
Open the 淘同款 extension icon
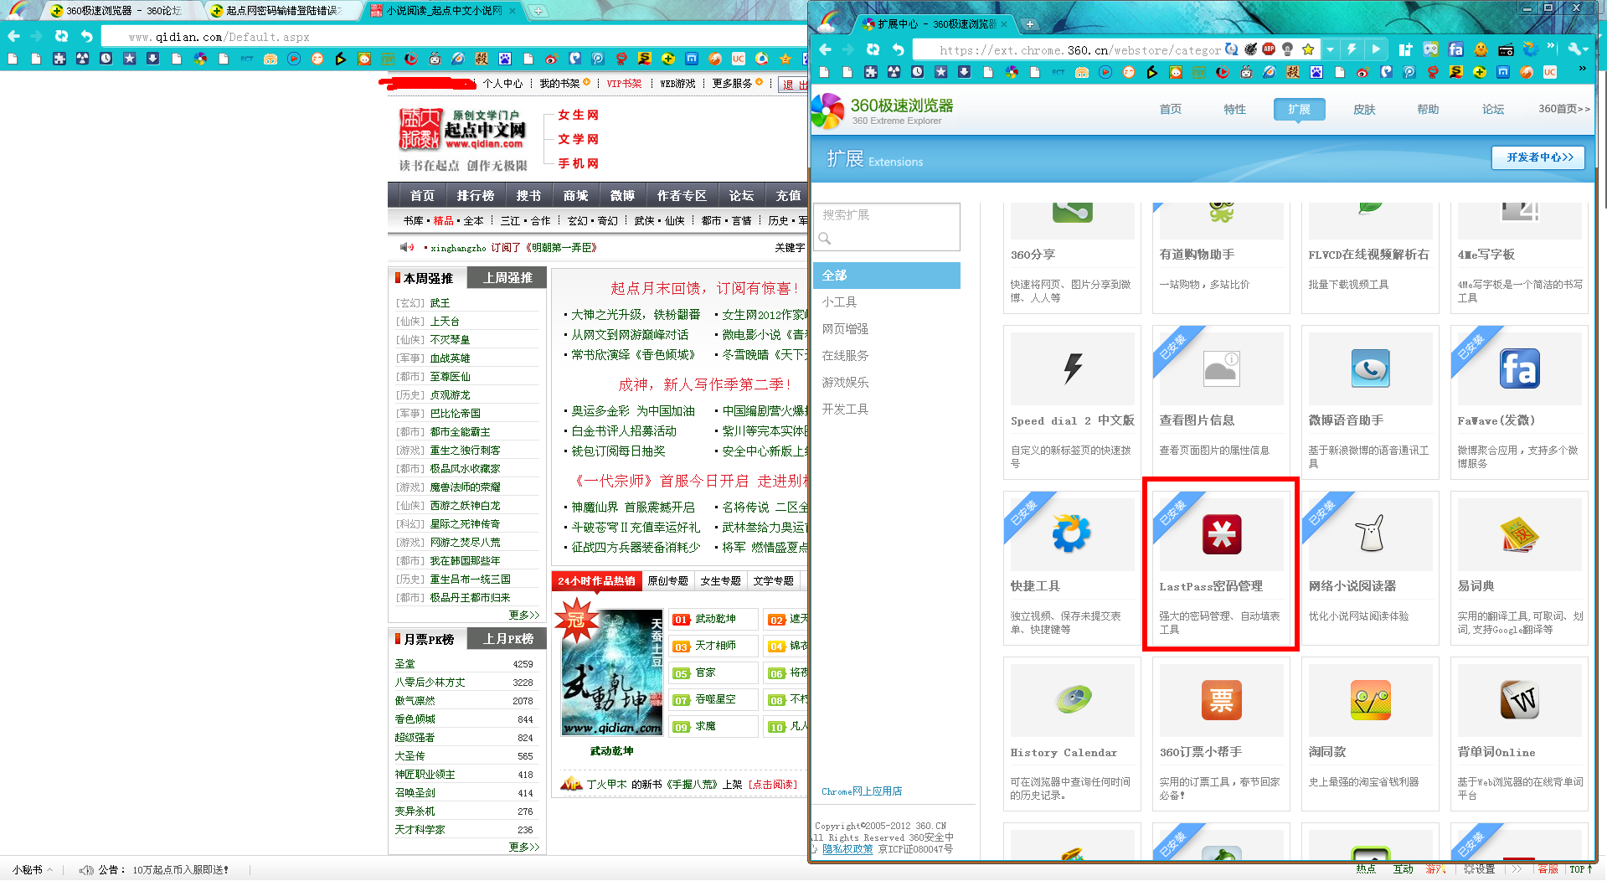coord(1370,700)
